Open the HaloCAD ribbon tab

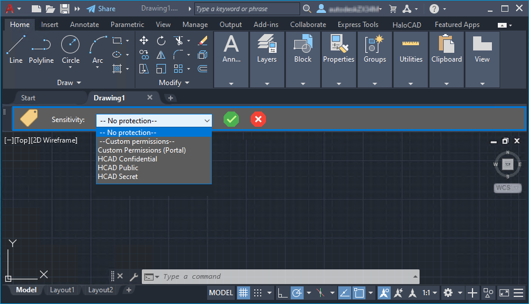coord(407,25)
